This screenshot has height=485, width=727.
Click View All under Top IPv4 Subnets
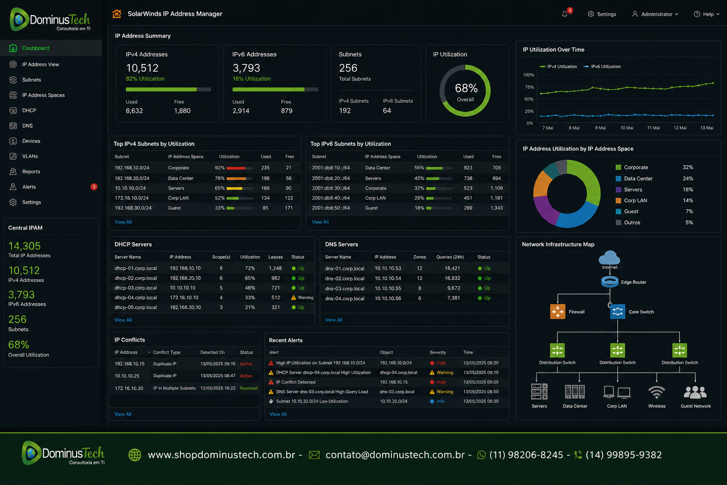click(x=123, y=222)
